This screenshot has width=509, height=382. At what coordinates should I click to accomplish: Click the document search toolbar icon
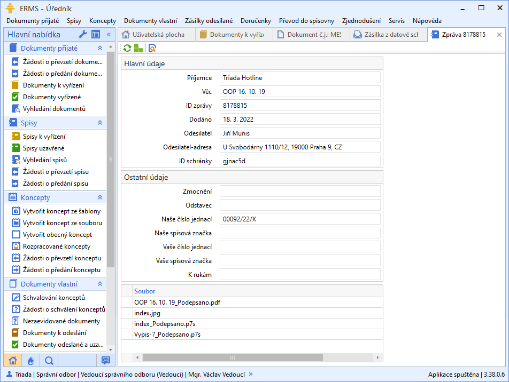pyautogui.click(x=152, y=48)
